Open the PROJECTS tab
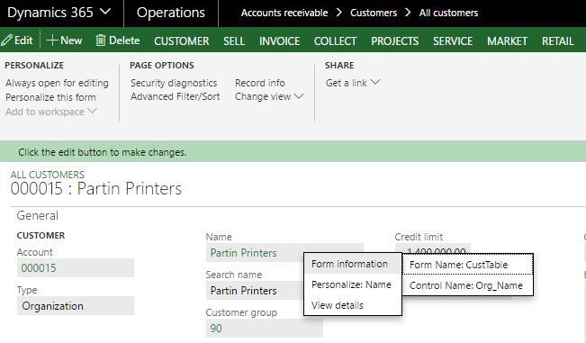Screen dimensions: 586x343 394,41
